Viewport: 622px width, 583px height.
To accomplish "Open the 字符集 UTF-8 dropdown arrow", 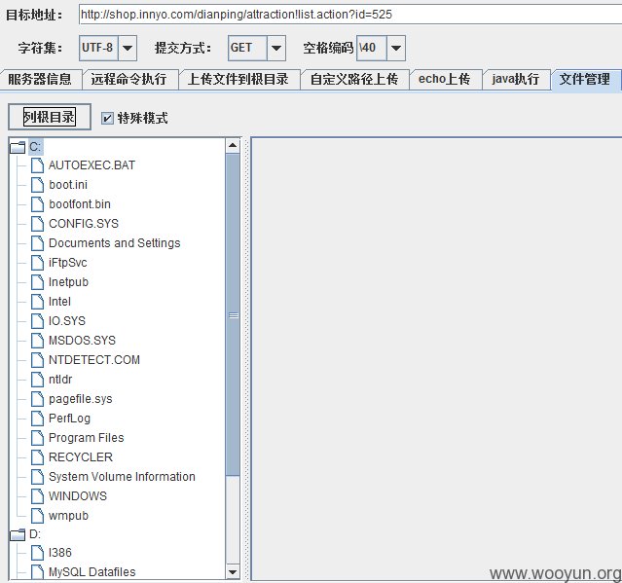I will pyautogui.click(x=128, y=48).
